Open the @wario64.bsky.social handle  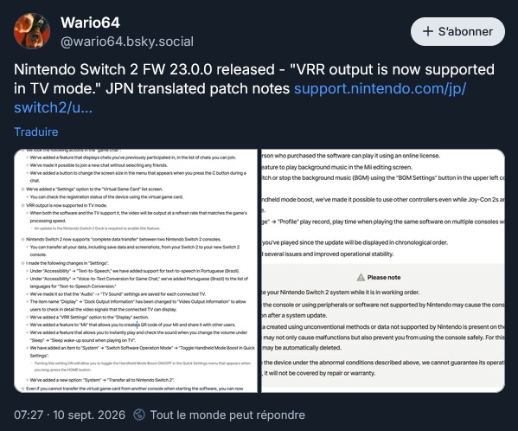[127, 42]
